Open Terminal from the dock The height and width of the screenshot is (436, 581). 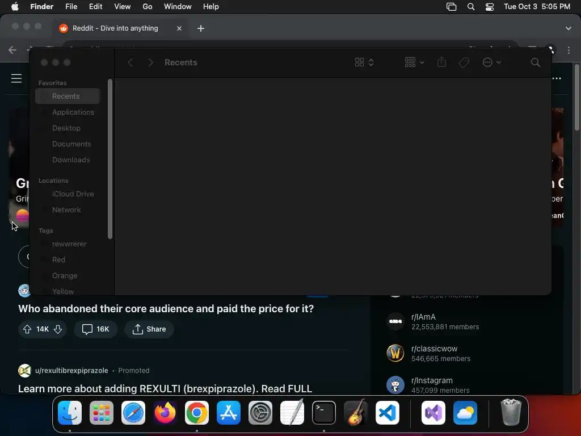point(324,413)
